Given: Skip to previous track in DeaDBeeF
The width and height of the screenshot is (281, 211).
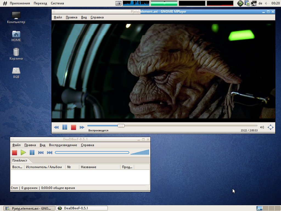Looking at the screenshot, I should pos(41,152).
